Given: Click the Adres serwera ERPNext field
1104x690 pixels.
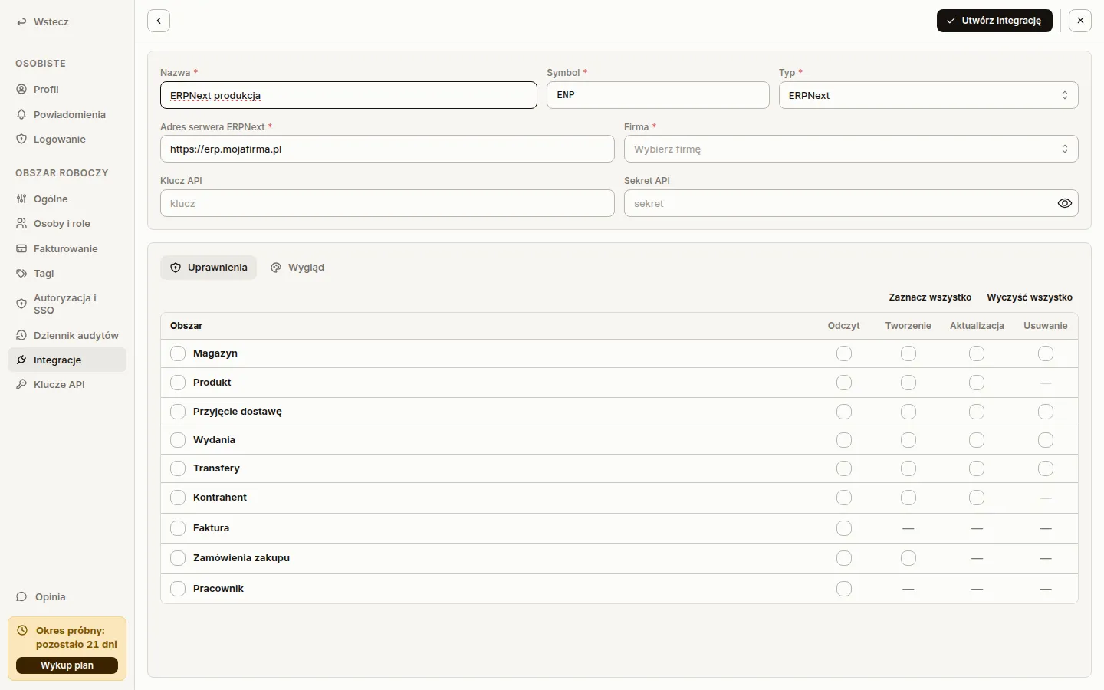Looking at the screenshot, I should click(x=387, y=149).
